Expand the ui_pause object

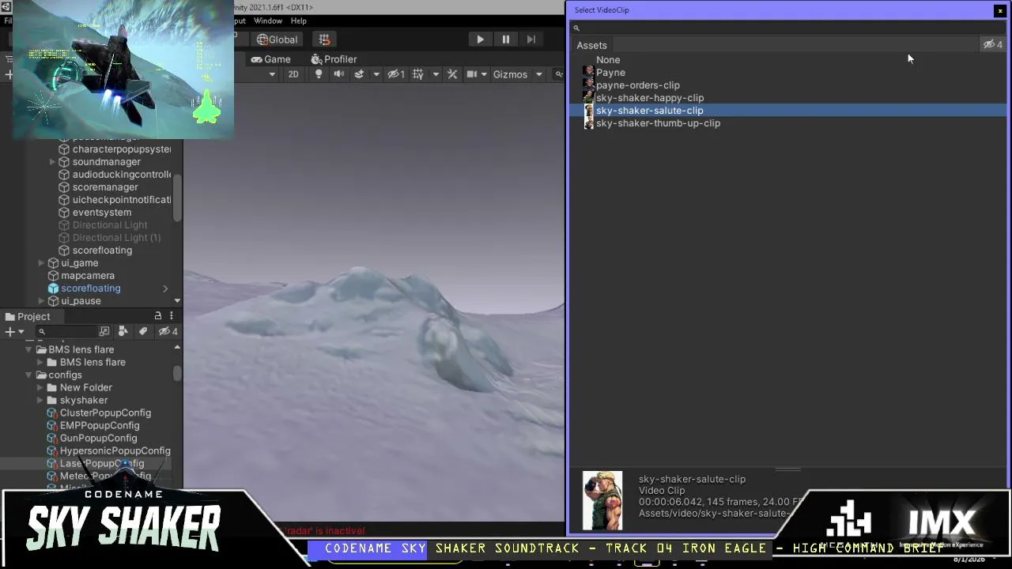[x=41, y=301]
